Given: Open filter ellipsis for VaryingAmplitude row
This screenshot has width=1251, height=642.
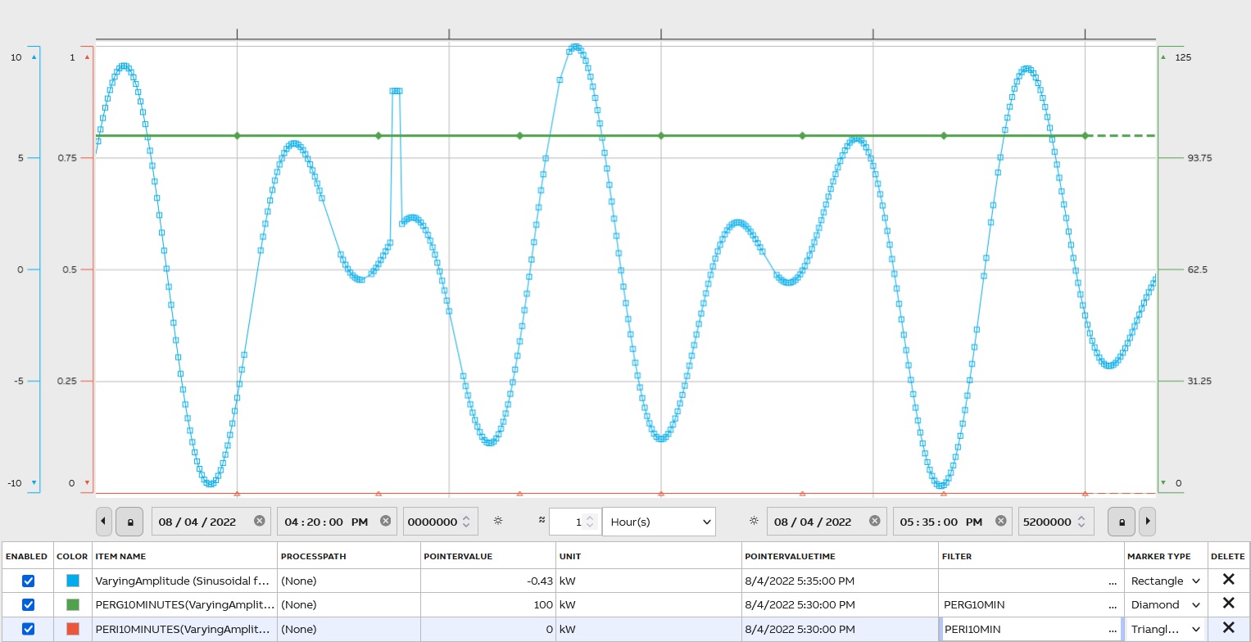Looking at the screenshot, I should (1112, 581).
